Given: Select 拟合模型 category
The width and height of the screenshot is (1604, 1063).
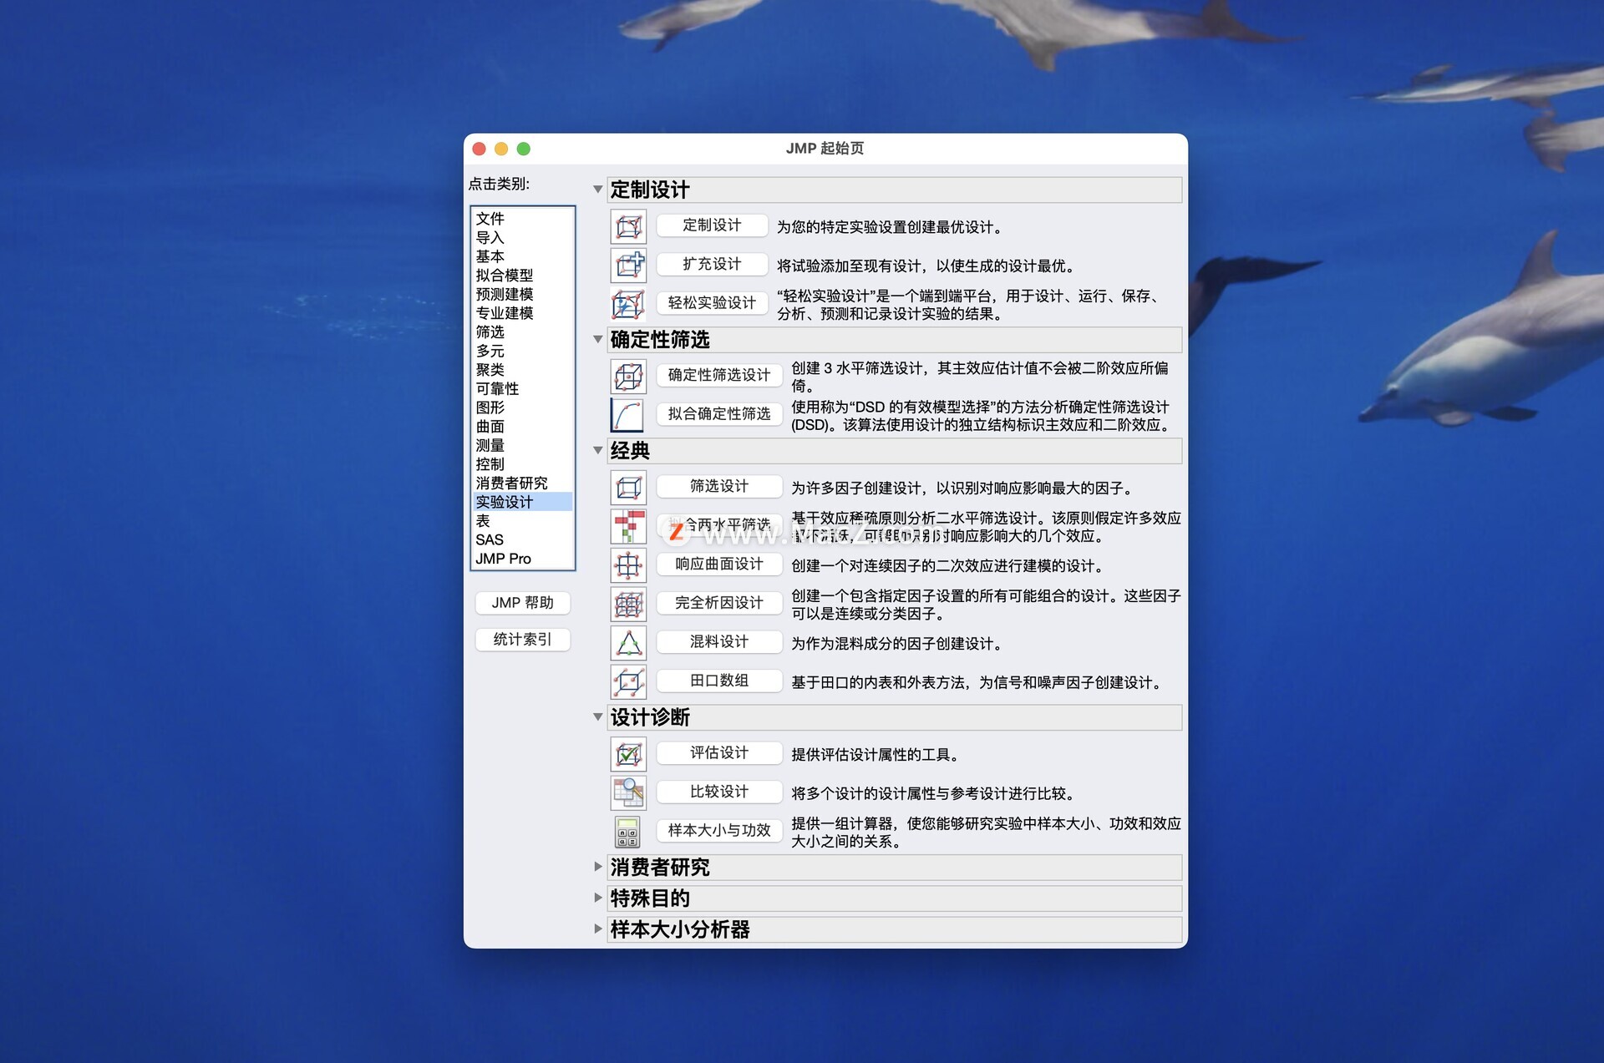Looking at the screenshot, I should point(523,276).
